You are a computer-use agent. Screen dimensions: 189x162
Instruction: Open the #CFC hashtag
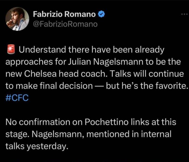[17, 98]
